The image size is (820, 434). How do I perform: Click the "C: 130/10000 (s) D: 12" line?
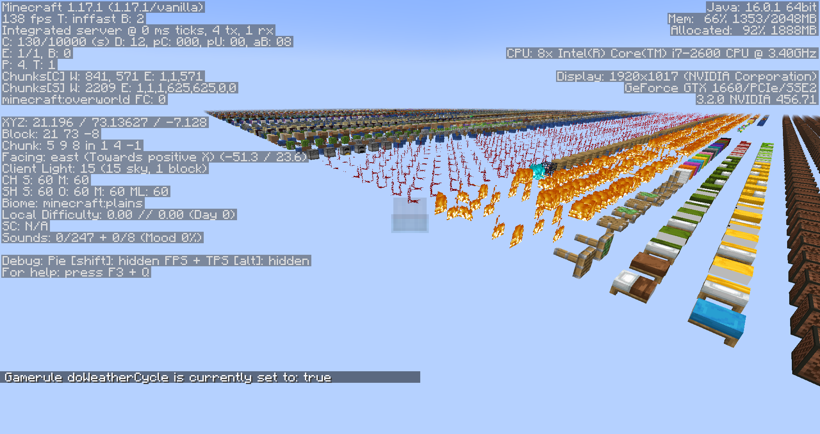point(147,42)
